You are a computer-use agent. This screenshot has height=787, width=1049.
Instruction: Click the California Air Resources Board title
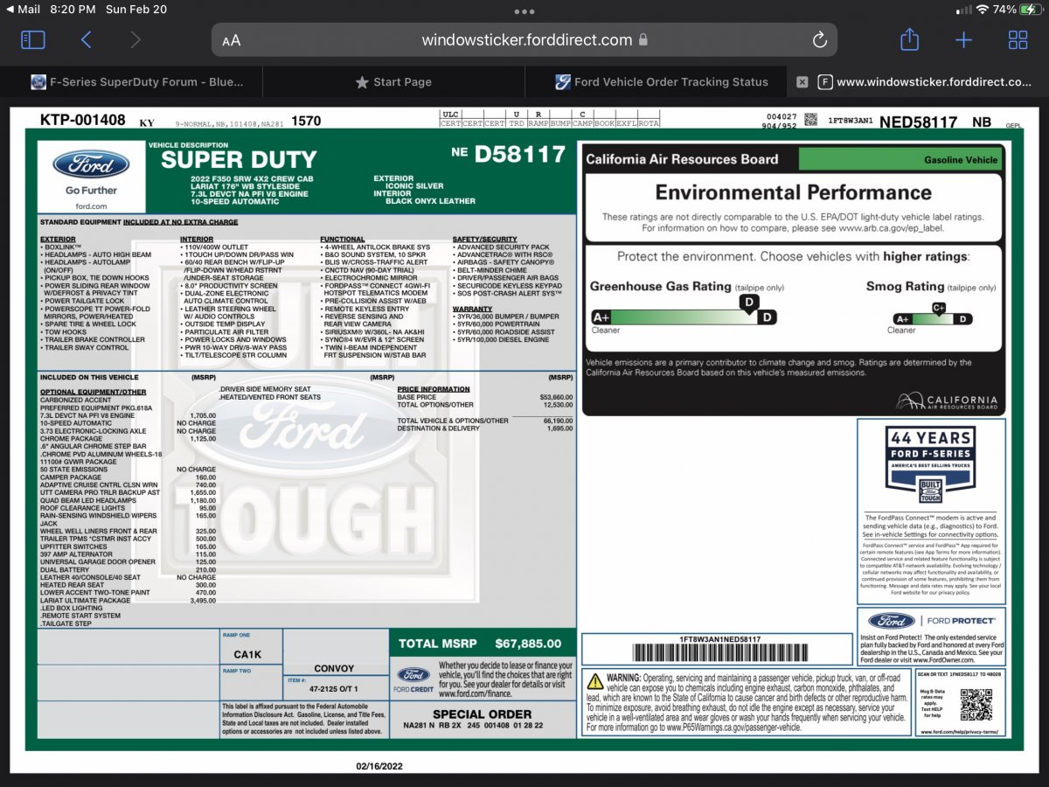[682, 159]
